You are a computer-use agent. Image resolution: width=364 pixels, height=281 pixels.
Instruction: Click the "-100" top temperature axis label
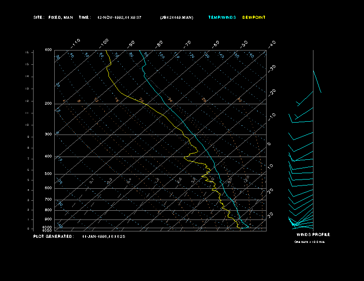pos(103,44)
